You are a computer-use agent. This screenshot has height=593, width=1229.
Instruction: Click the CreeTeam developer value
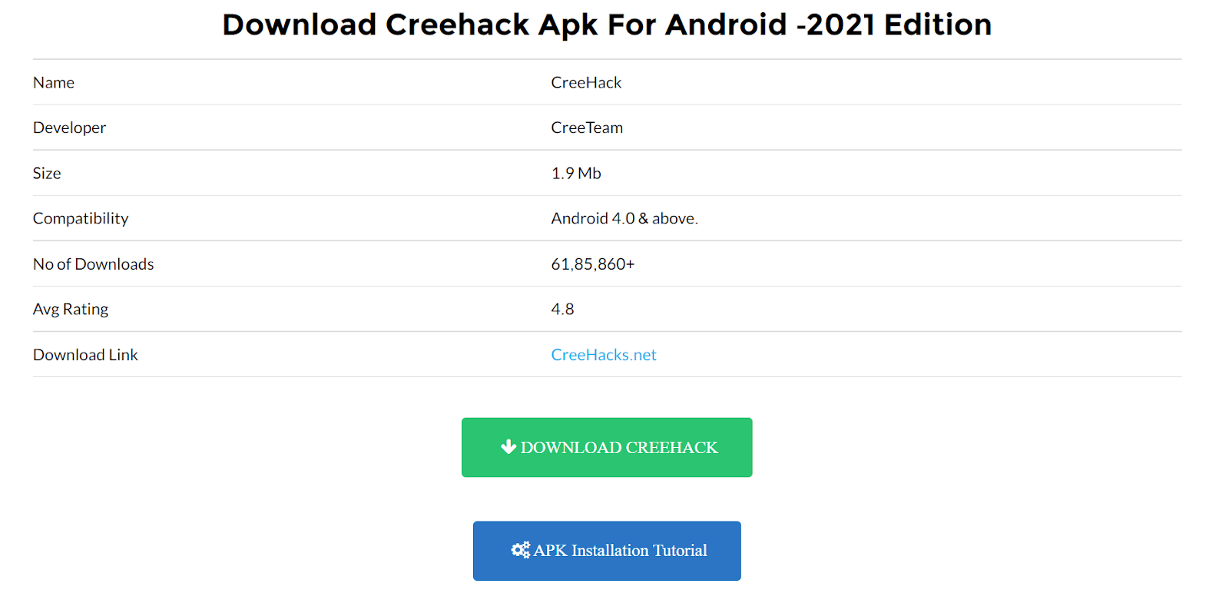(x=587, y=128)
